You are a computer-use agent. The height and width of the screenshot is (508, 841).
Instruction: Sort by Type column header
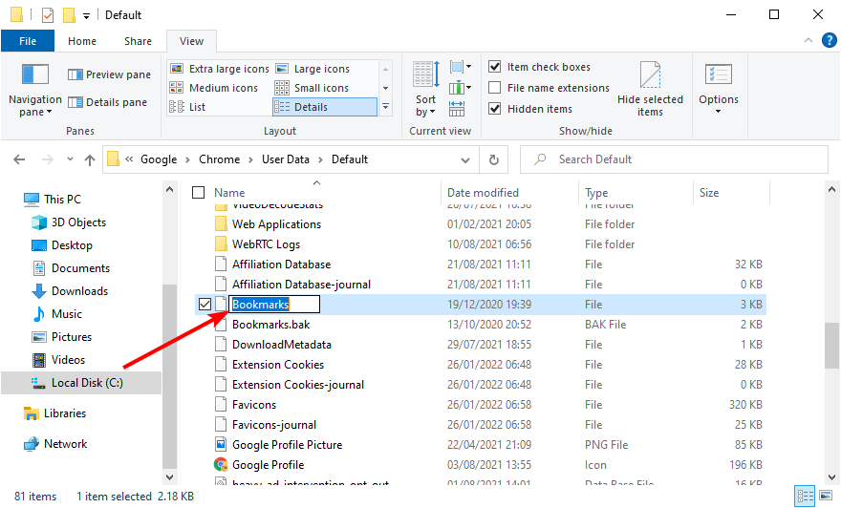click(x=596, y=192)
